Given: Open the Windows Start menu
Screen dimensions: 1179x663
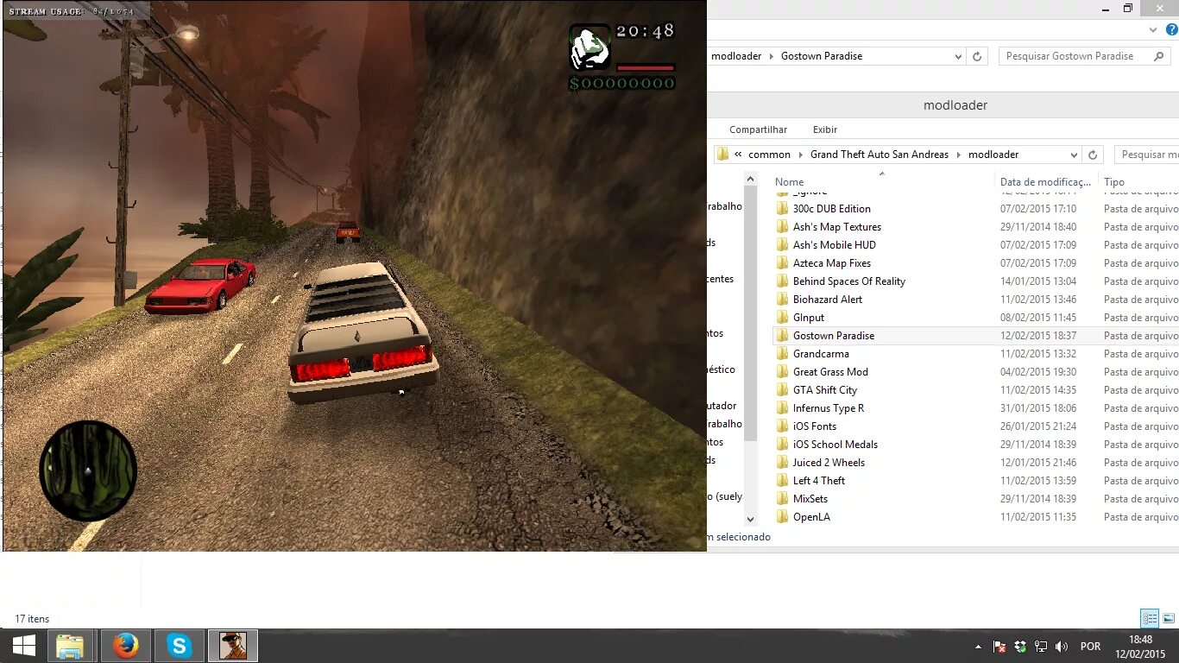Looking at the screenshot, I should coord(23,646).
